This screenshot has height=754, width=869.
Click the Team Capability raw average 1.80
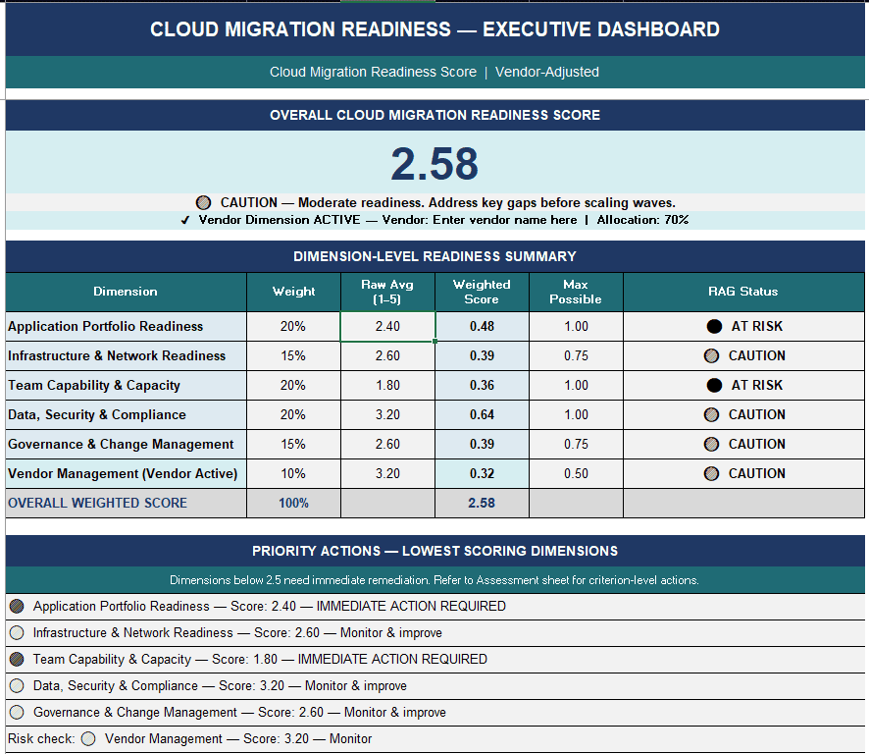[x=387, y=385]
